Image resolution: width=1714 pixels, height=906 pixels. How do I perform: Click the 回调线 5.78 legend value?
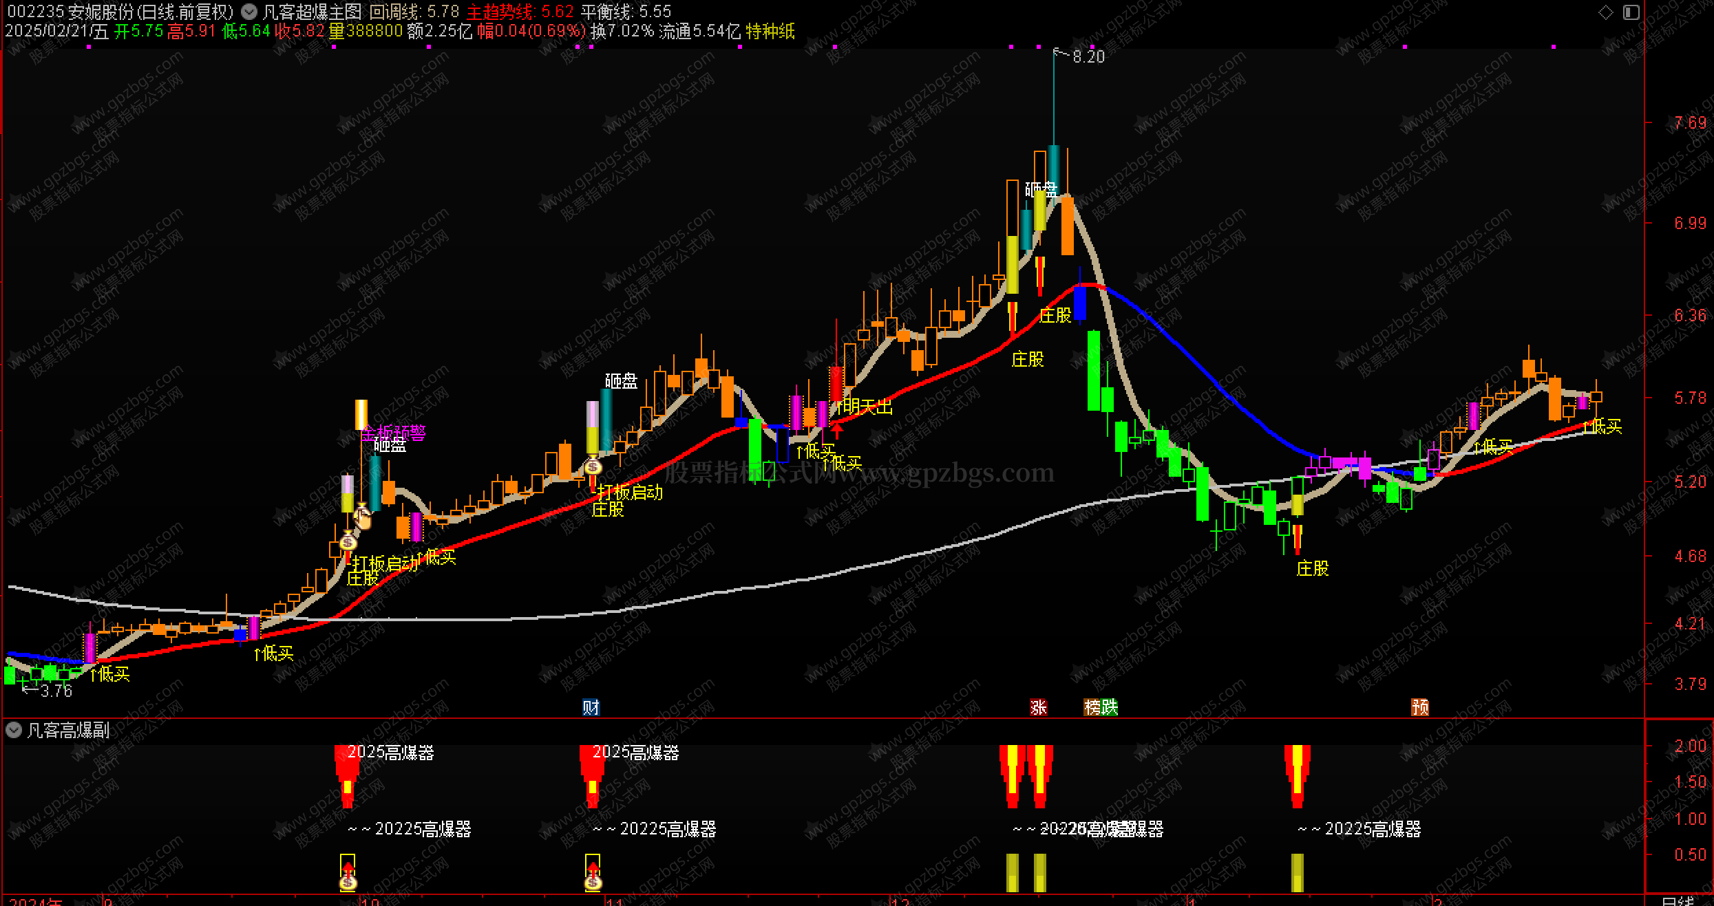[x=414, y=12]
